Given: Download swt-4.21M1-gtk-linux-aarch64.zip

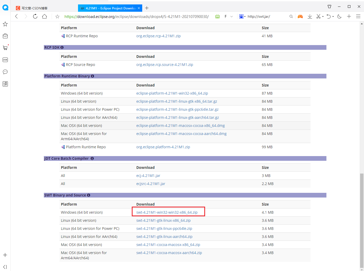Looking at the screenshot, I should 164,237.
